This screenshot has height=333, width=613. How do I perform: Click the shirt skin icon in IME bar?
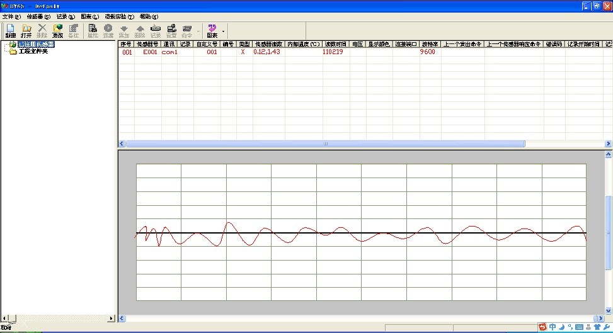coord(597,327)
